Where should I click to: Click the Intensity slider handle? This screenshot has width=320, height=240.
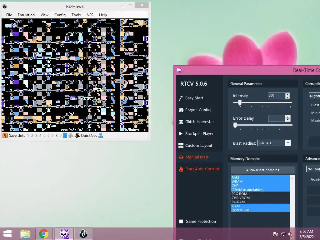pyautogui.click(x=240, y=103)
